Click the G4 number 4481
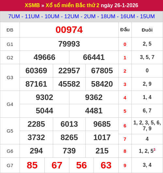 tap(94, 111)
